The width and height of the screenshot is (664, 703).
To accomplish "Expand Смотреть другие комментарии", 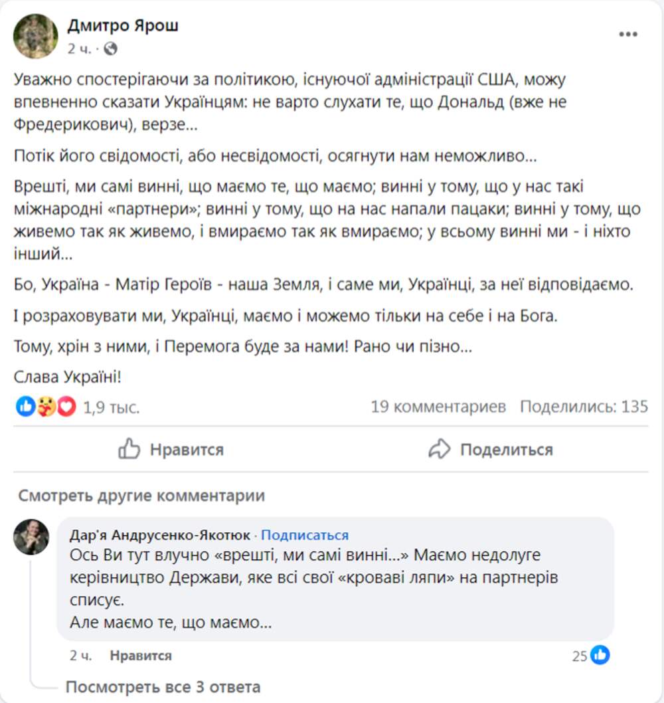I will coord(141,496).
